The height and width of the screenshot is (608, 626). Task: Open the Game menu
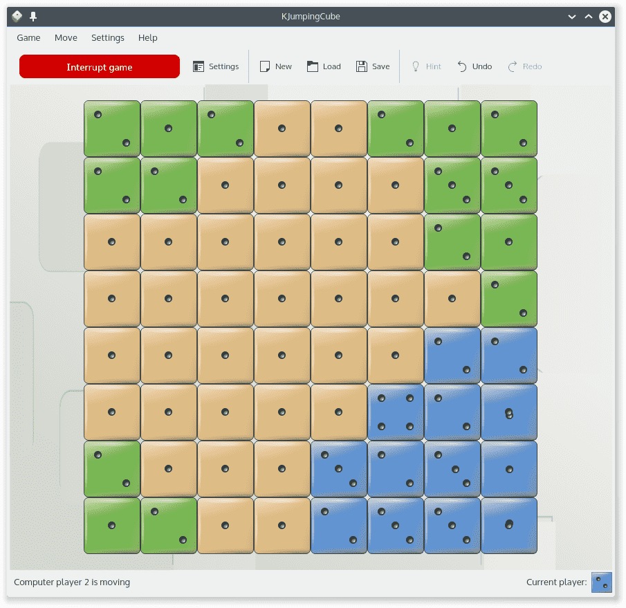coord(28,38)
